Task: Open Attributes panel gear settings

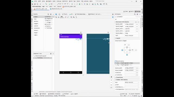Action: [x=137, y=14]
